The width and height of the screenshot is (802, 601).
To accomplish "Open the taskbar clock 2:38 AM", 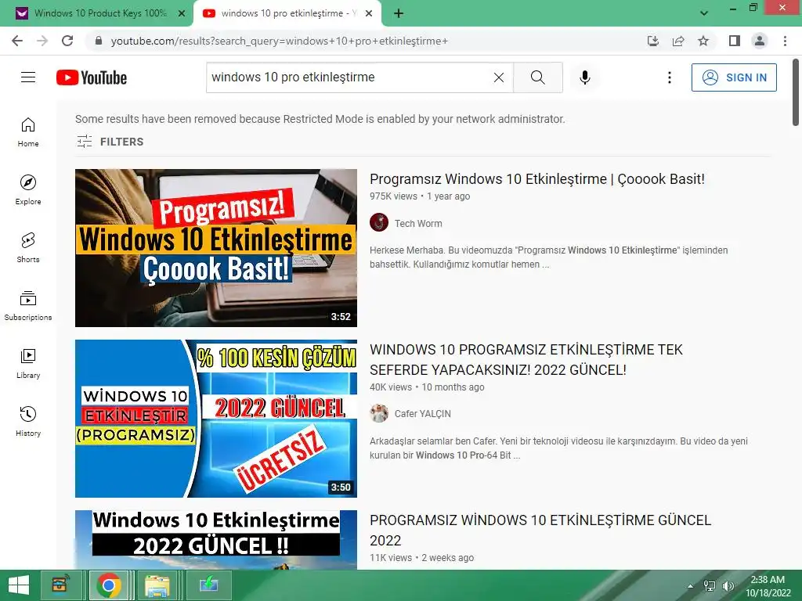I will pyautogui.click(x=768, y=585).
